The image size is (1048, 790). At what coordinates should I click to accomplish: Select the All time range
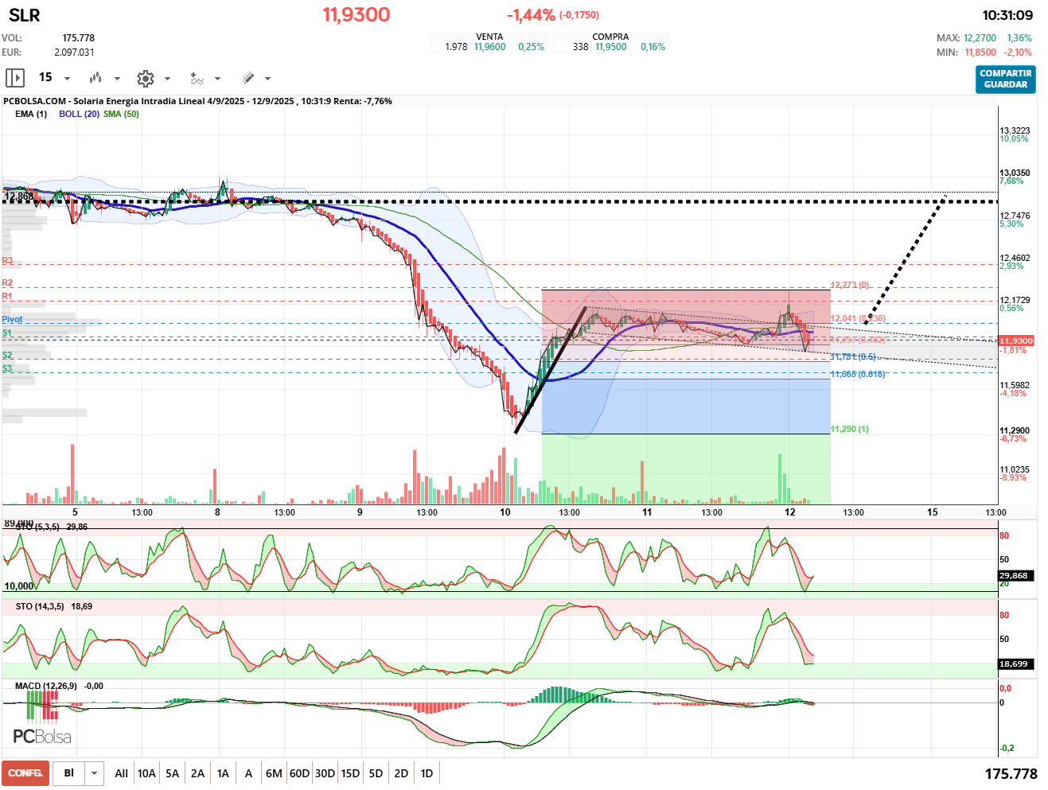coord(121,773)
